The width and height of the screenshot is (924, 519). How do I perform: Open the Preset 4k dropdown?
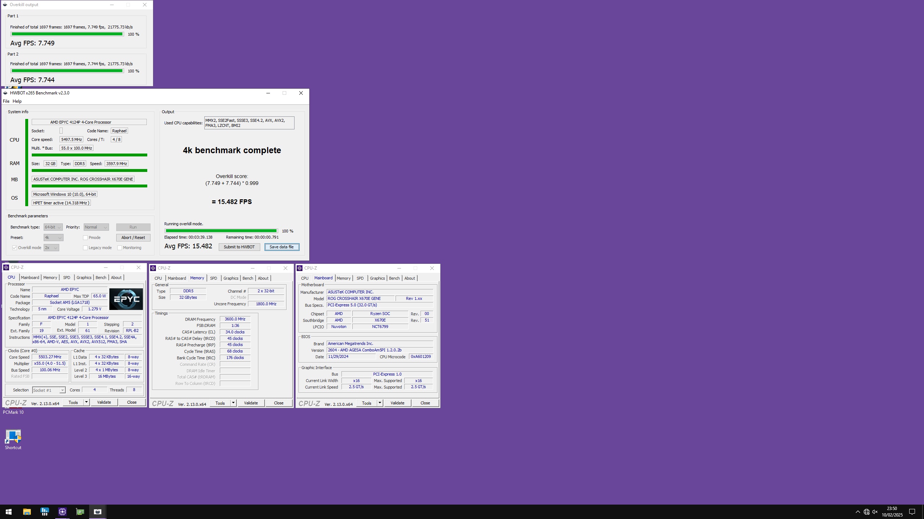pos(53,238)
